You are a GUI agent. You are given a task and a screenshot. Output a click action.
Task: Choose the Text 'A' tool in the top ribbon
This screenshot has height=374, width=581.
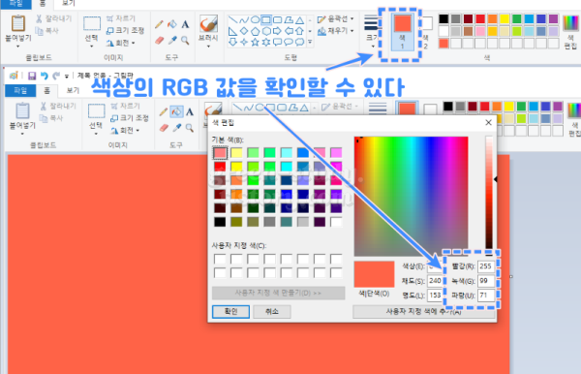[x=185, y=24]
